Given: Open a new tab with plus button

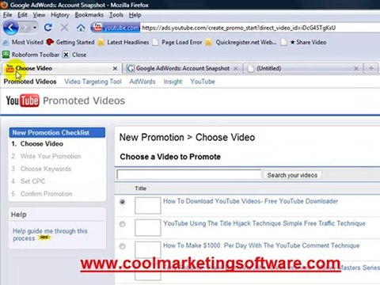Looking at the screenshot, I should (371, 68).
